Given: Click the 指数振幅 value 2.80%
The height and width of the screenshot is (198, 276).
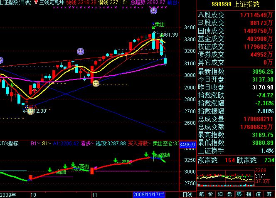Looking at the screenshot, I should click(x=266, y=111).
